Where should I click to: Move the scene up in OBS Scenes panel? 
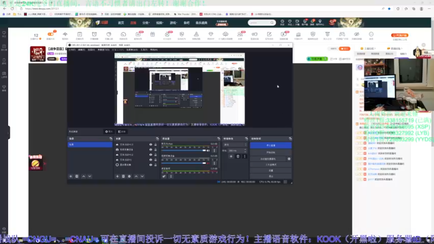pyautogui.click(x=84, y=176)
